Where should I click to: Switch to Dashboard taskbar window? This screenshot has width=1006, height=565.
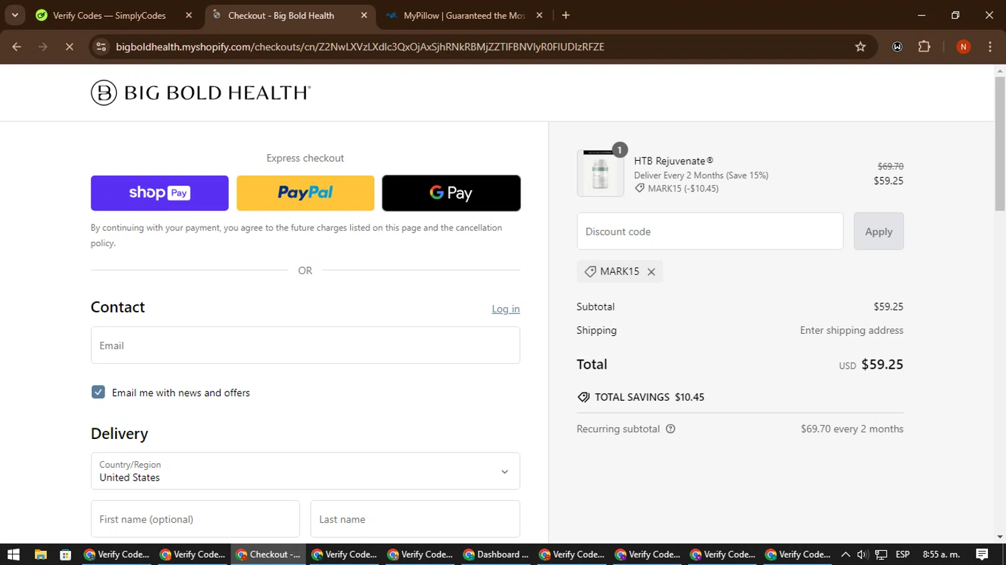click(x=496, y=554)
